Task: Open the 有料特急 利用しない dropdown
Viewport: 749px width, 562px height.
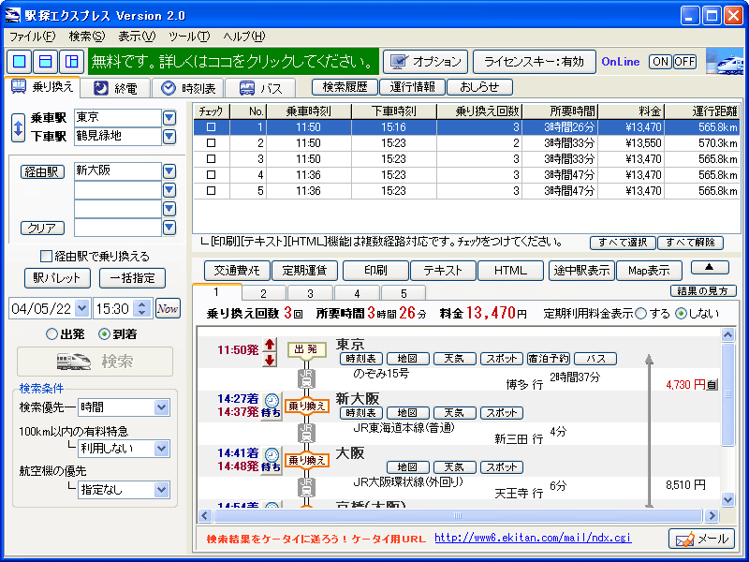Action: coord(162,449)
